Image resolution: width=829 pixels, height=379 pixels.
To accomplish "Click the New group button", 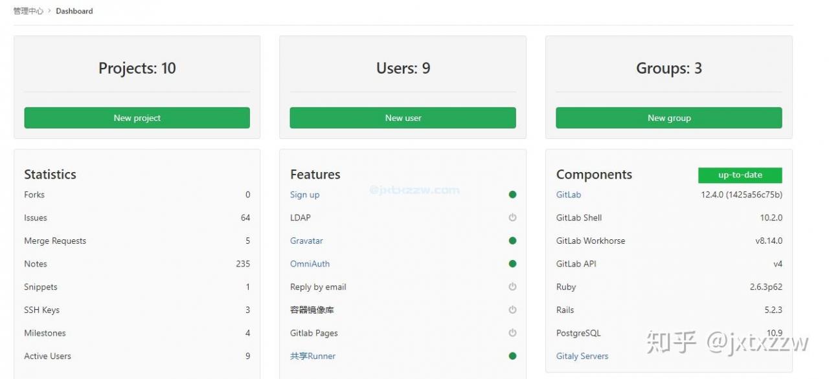I will point(669,118).
